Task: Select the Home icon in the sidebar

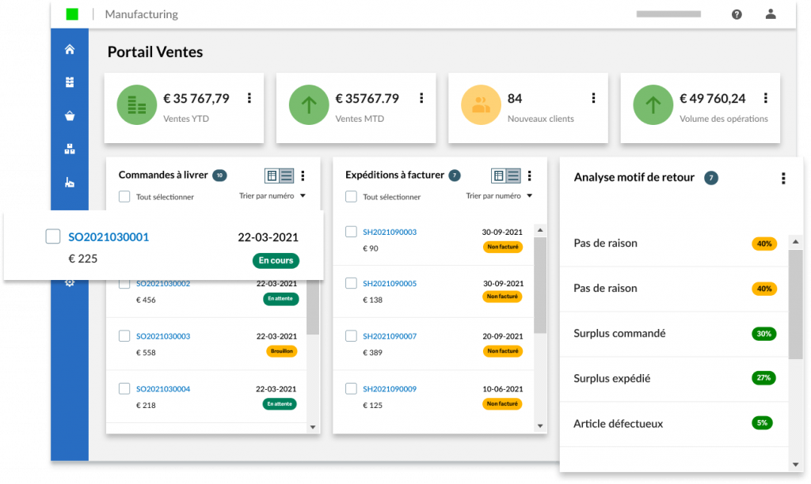Action: click(69, 48)
